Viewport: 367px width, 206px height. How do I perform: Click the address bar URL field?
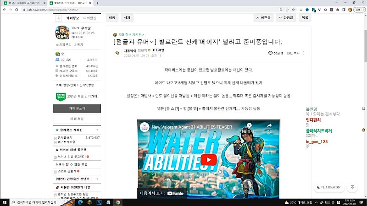(150, 10)
